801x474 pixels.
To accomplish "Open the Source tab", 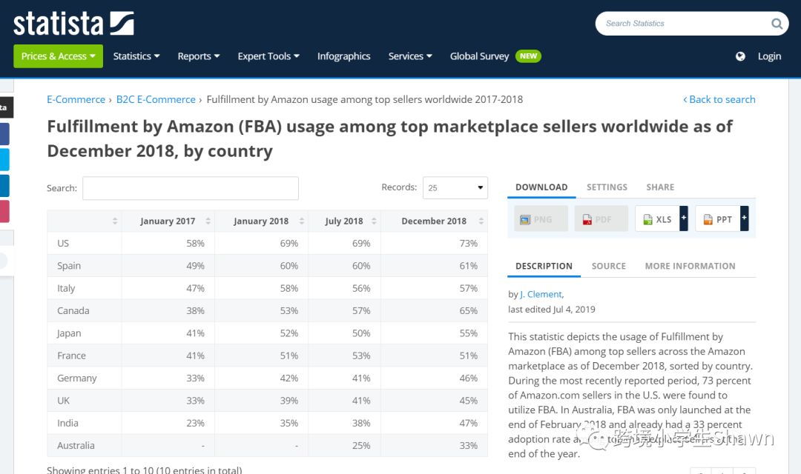I will 608,266.
